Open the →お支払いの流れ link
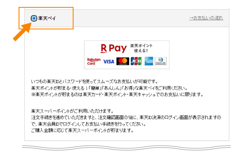247x157 pixels. 206,18
